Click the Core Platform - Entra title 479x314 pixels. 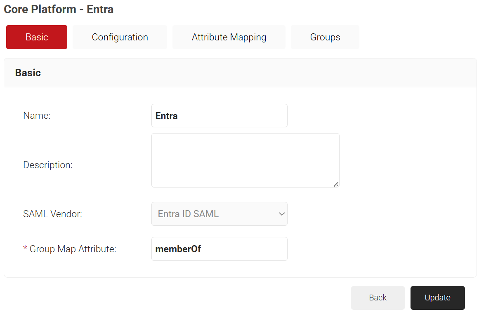coord(59,9)
